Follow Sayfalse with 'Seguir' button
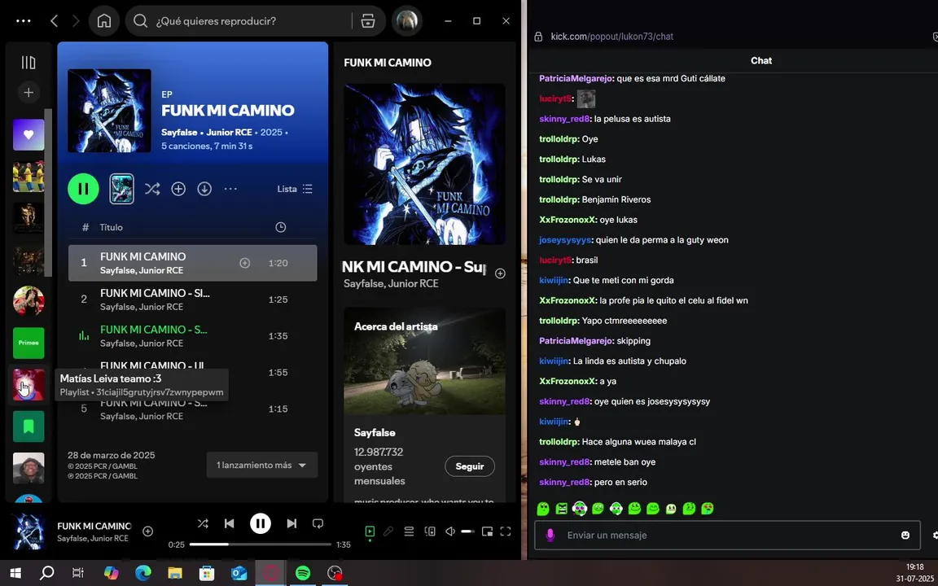The image size is (938, 586). 470,466
